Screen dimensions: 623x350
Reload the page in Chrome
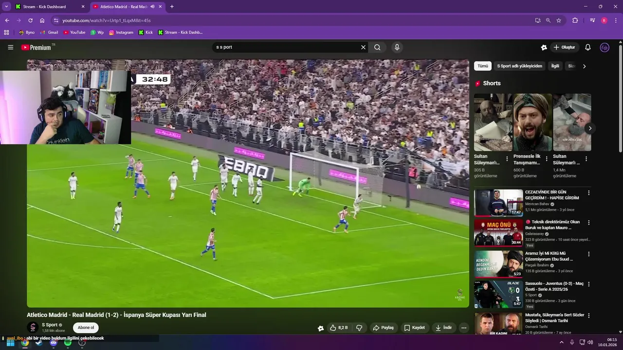pyautogui.click(x=30, y=20)
